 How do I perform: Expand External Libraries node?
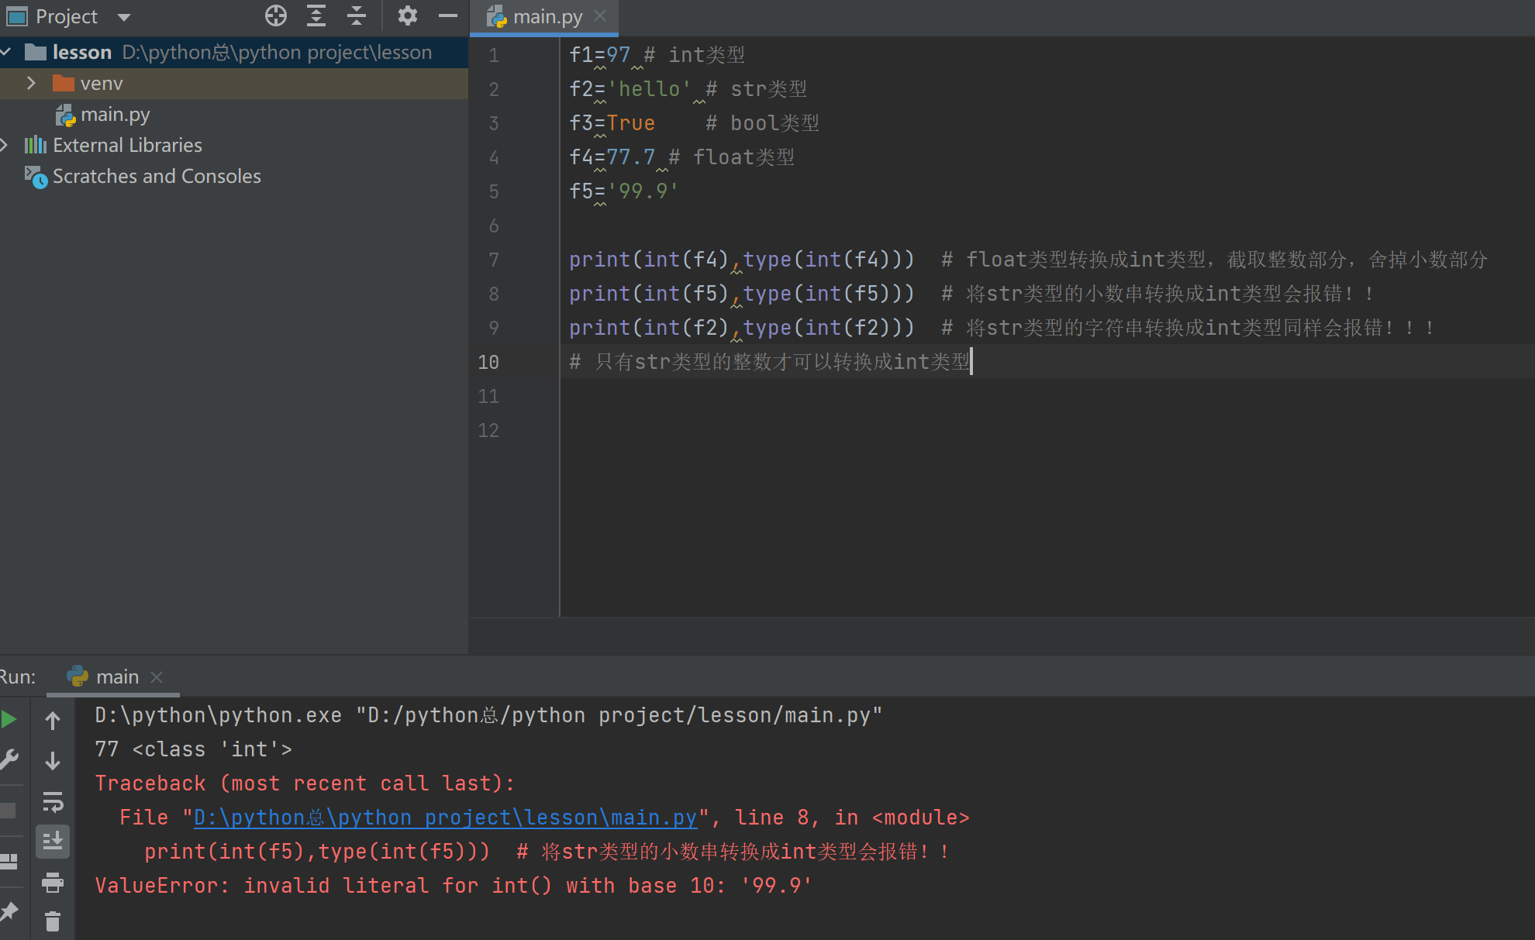(5, 145)
